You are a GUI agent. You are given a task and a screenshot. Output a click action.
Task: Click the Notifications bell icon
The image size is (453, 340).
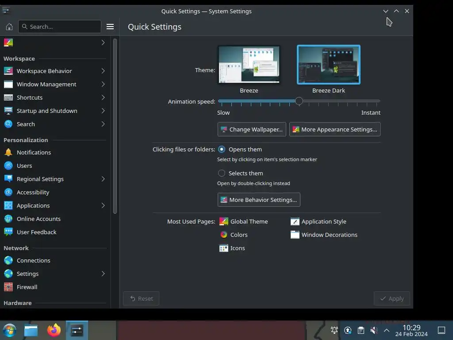(x=8, y=152)
